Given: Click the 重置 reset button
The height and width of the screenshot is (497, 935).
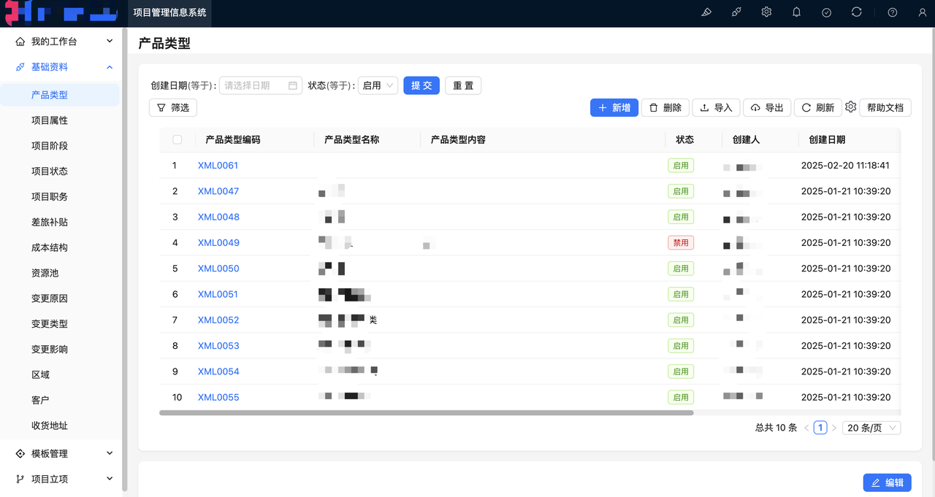Looking at the screenshot, I should (x=463, y=85).
